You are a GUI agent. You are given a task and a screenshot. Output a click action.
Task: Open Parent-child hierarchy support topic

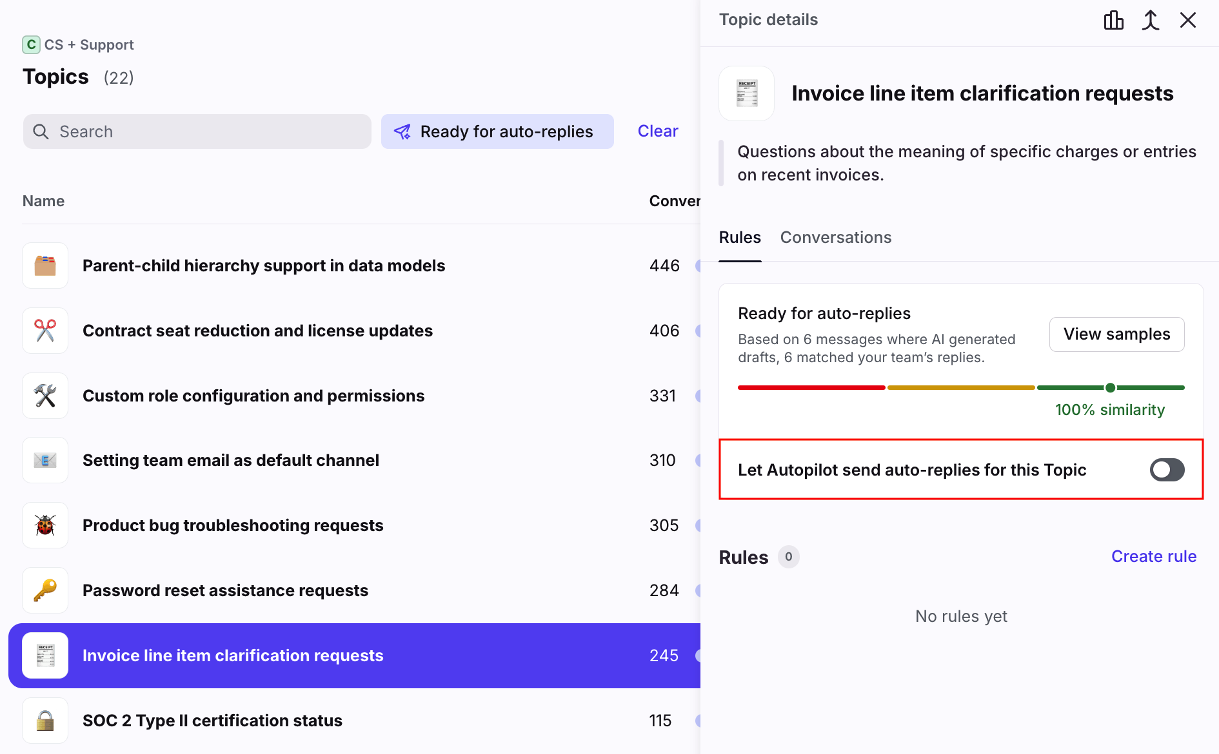pos(264,266)
